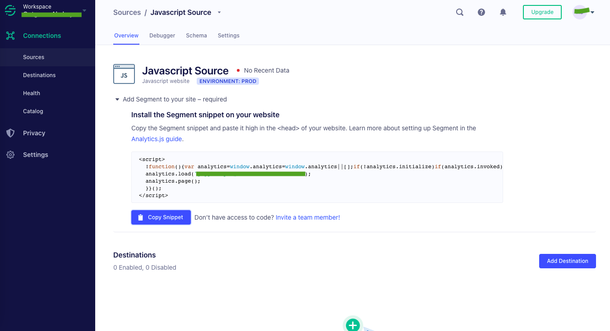Expand the Workspace switcher dropdown

click(x=84, y=10)
